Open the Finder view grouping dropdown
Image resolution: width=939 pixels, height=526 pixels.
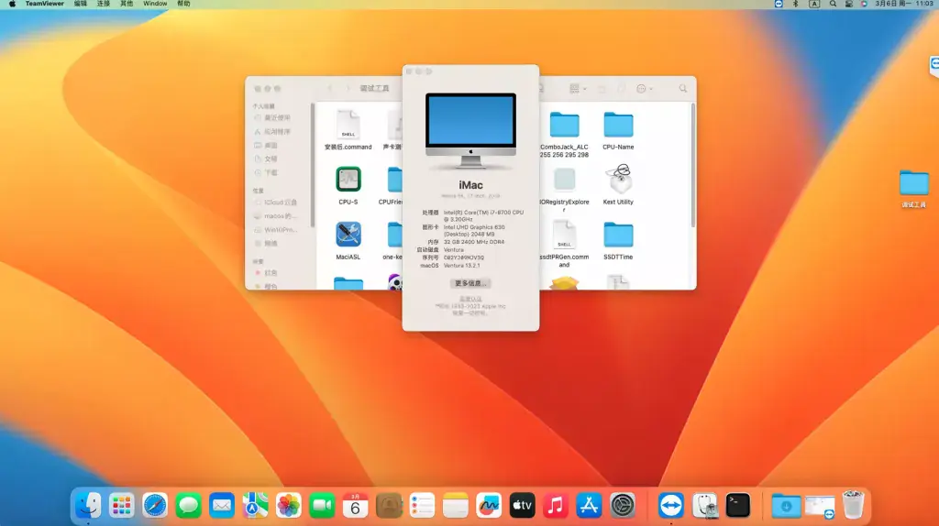(x=578, y=89)
